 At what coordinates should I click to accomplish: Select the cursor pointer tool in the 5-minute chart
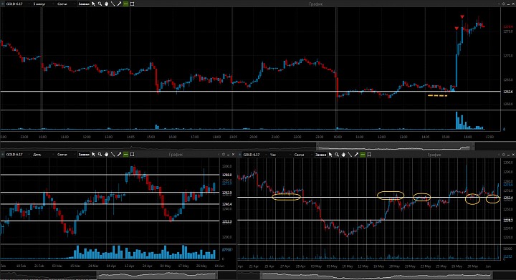click(93, 4)
